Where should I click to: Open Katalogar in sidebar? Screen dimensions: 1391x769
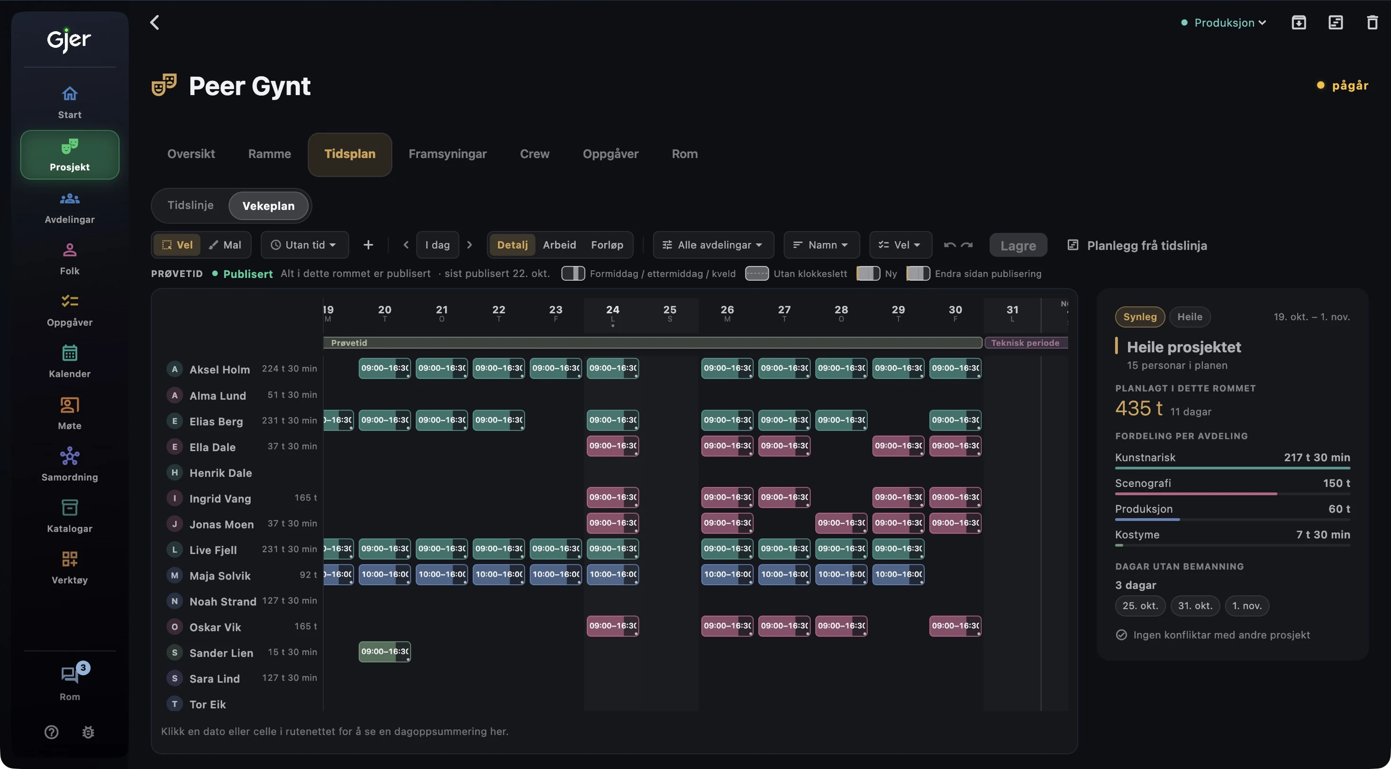coord(70,517)
